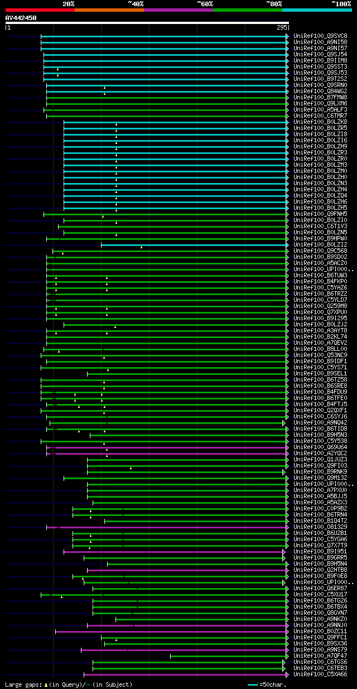Screen dimensions: 357x689
Task: Select the UniRef100_C5XU17 label
Action: click(320, 594)
